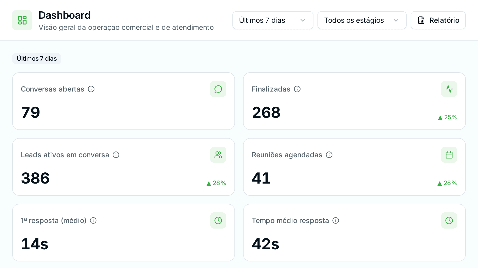Screen dimensions: 478x268
Task: Click the 28% indicator on Leads ativos
Action: click(216, 183)
